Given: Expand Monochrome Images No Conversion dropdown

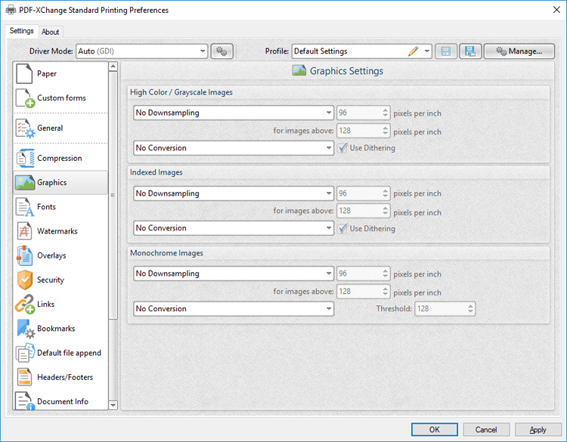Looking at the screenshot, I should (329, 309).
